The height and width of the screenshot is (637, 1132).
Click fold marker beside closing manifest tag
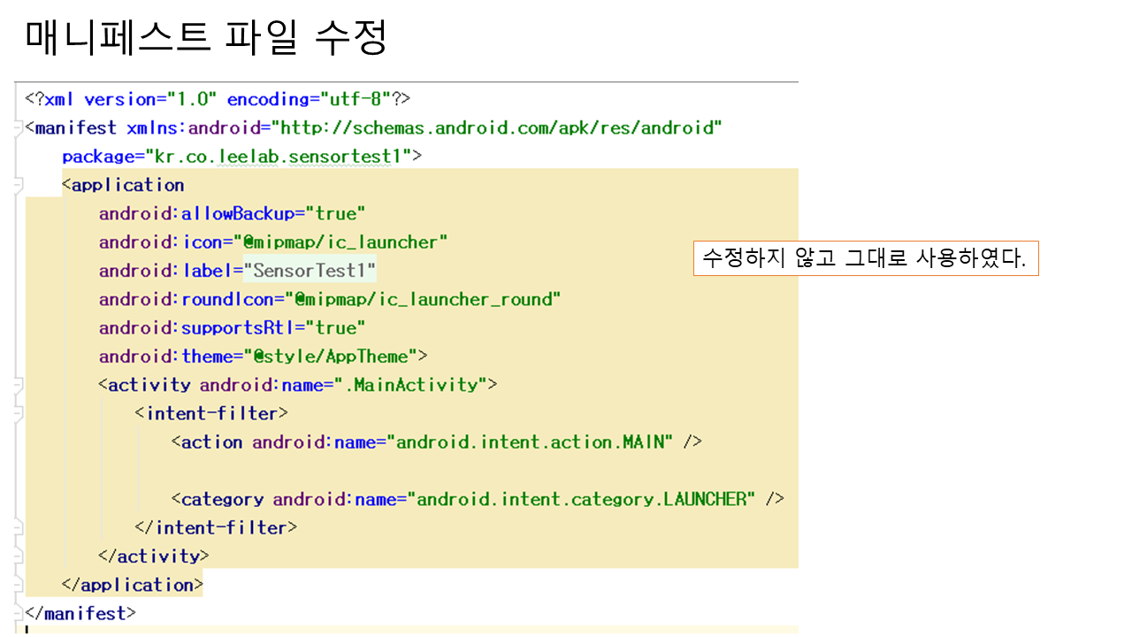19,613
